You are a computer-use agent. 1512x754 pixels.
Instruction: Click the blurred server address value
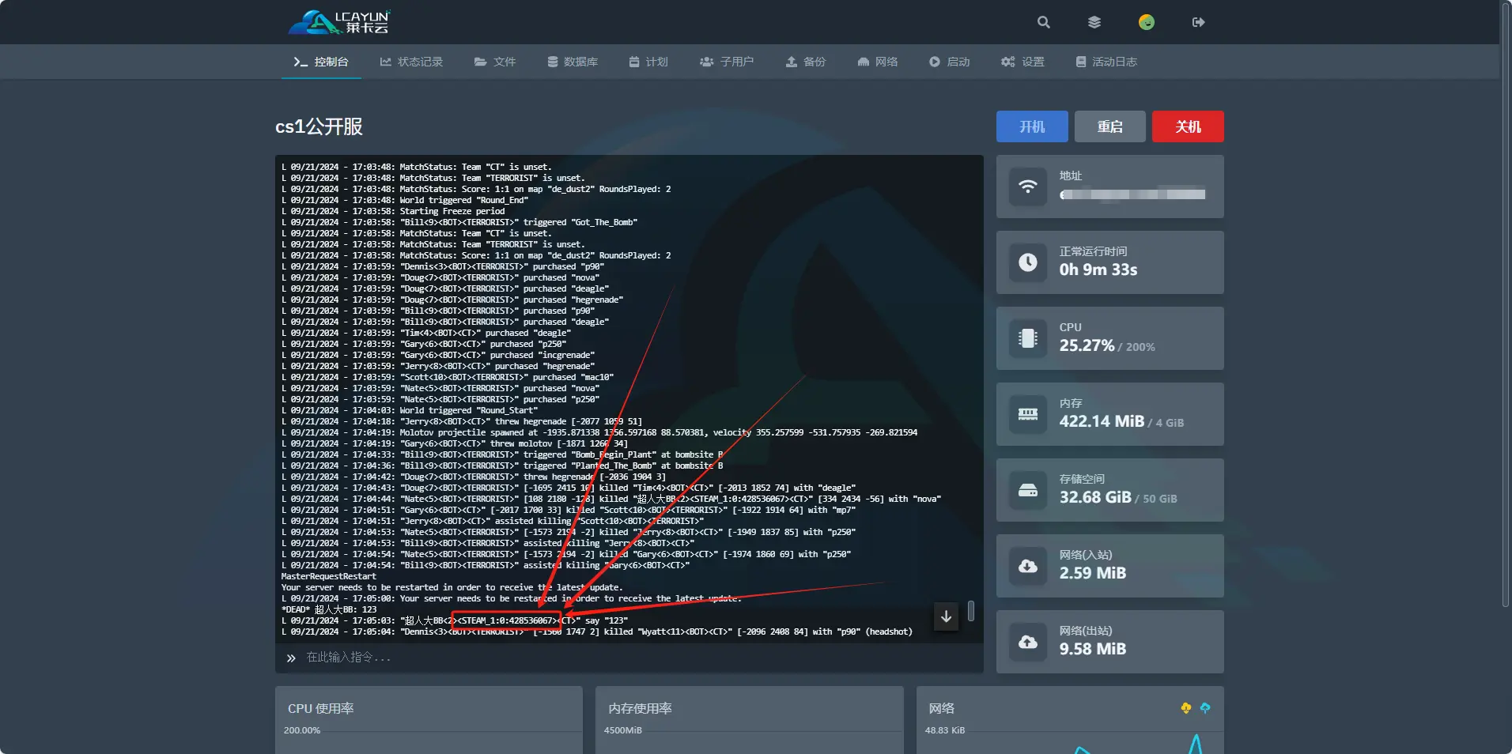[x=1132, y=194]
